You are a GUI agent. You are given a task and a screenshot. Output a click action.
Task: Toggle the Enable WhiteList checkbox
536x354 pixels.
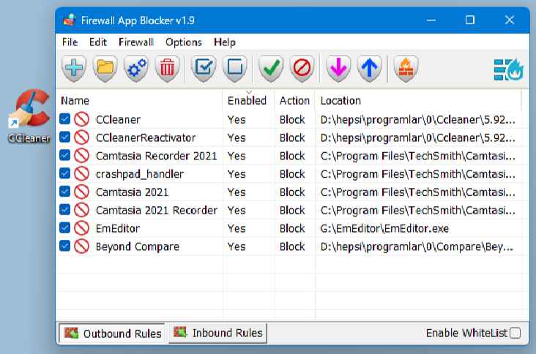515,334
